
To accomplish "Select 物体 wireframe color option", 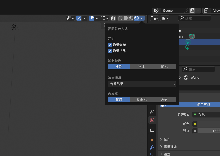I will 142,66.
